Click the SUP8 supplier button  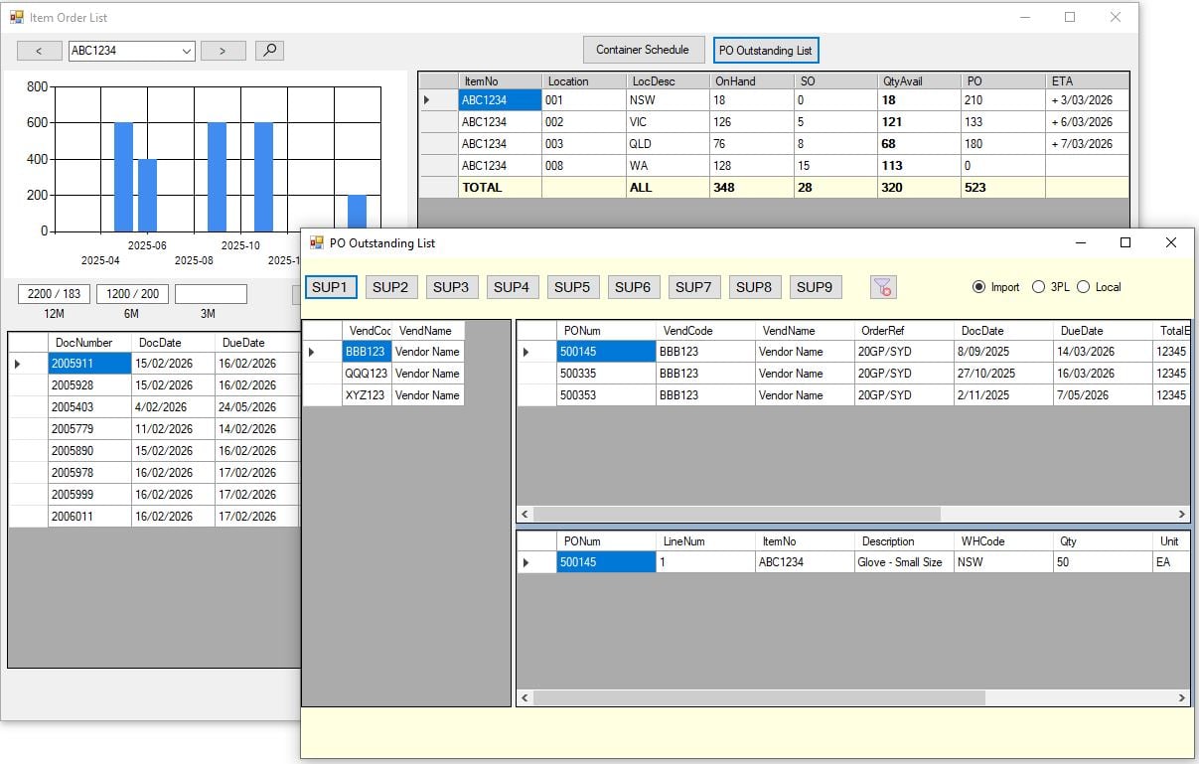point(754,287)
